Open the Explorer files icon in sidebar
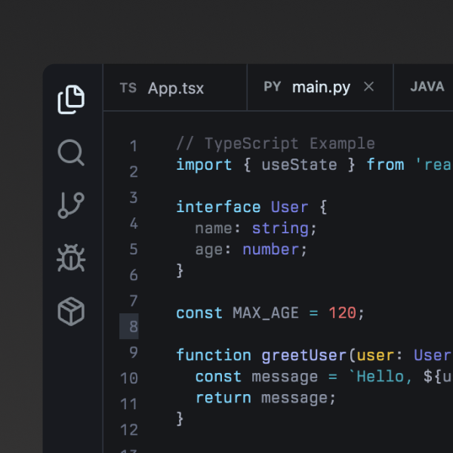 (x=71, y=100)
